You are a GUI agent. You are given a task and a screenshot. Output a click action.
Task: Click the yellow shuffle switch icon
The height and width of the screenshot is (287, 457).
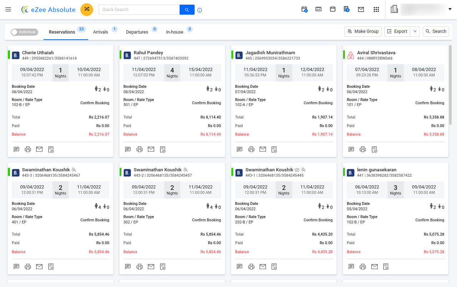[87, 10]
